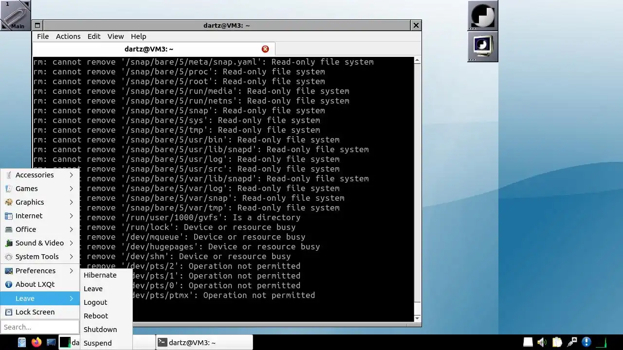
Task: Click the '/snap/bare/5/meta/snap.yaml' error line
Action: point(203,62)
